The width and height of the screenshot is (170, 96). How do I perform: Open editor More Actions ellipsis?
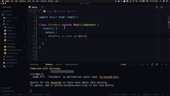[166, 7]
